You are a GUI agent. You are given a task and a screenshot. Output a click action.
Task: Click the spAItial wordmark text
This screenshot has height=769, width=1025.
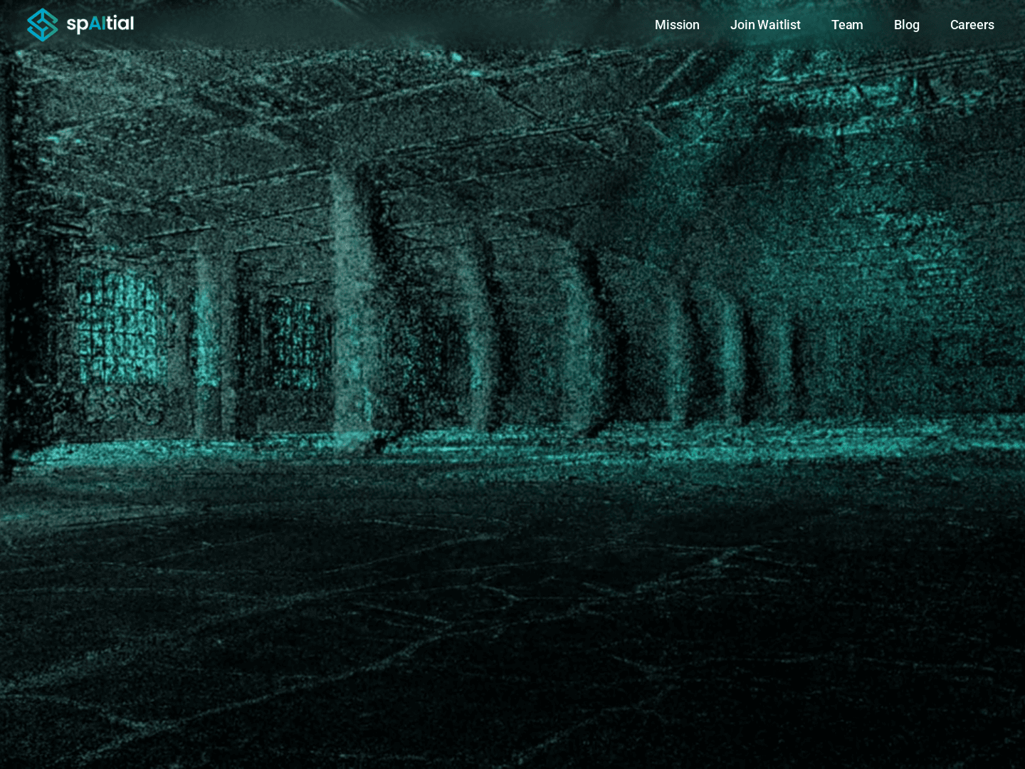(x=98, y=23)
